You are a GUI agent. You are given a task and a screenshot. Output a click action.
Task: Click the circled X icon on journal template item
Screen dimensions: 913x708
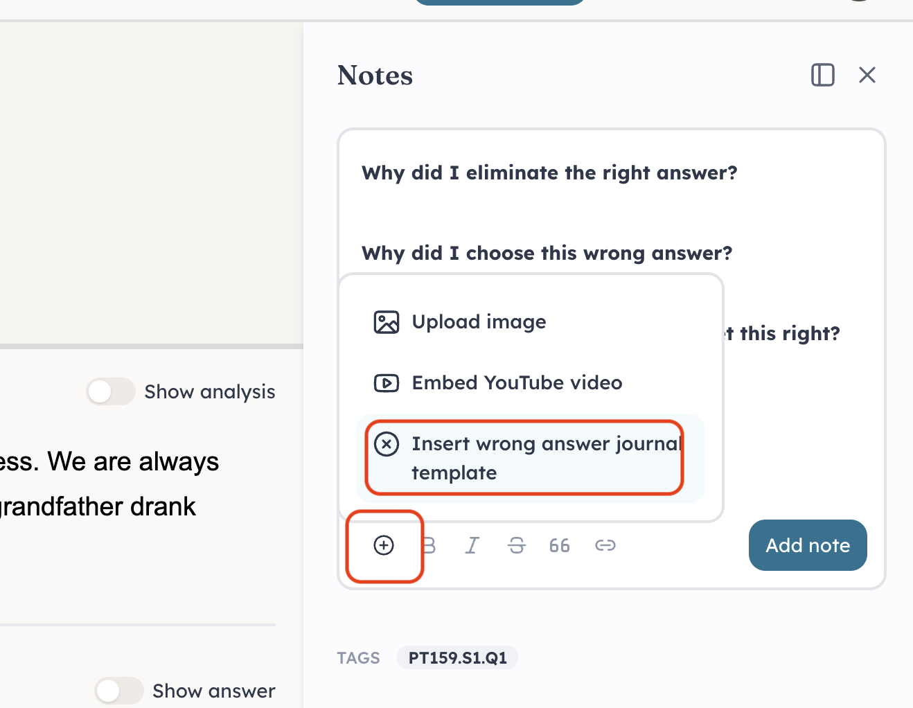(387, 443)
